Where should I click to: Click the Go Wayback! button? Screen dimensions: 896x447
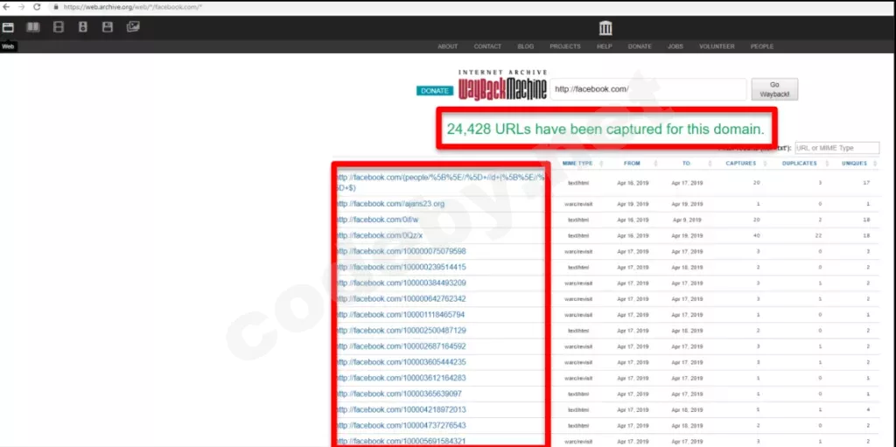click(774, 89)
